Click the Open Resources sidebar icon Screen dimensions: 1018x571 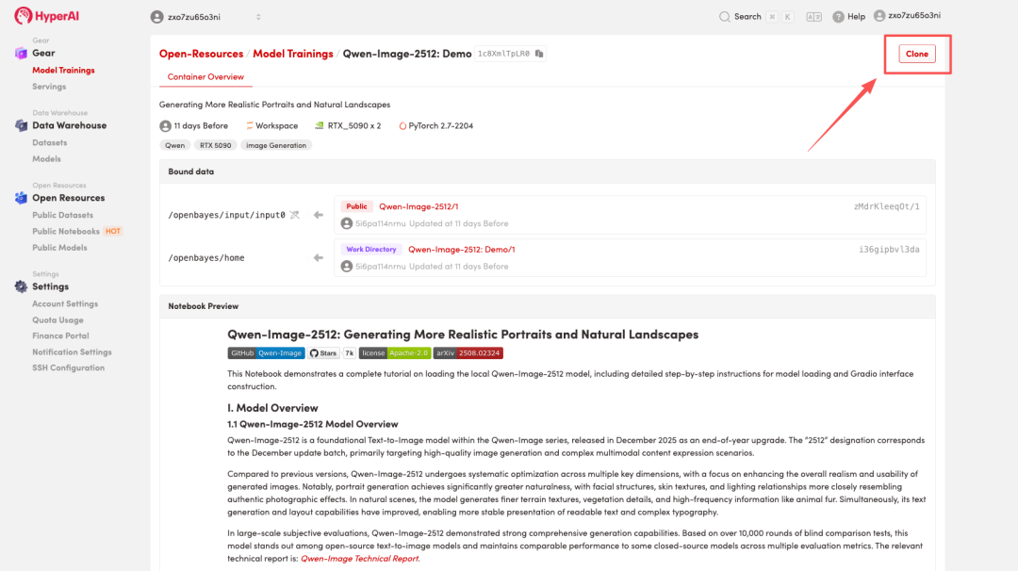pyautogui.click(x=21, y=198)
